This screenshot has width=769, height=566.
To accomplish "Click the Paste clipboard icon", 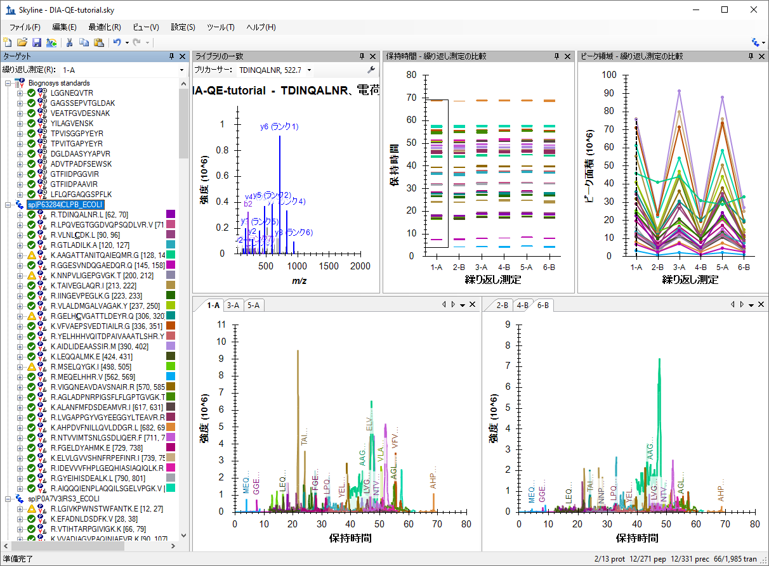I will [x=98, y=42].
